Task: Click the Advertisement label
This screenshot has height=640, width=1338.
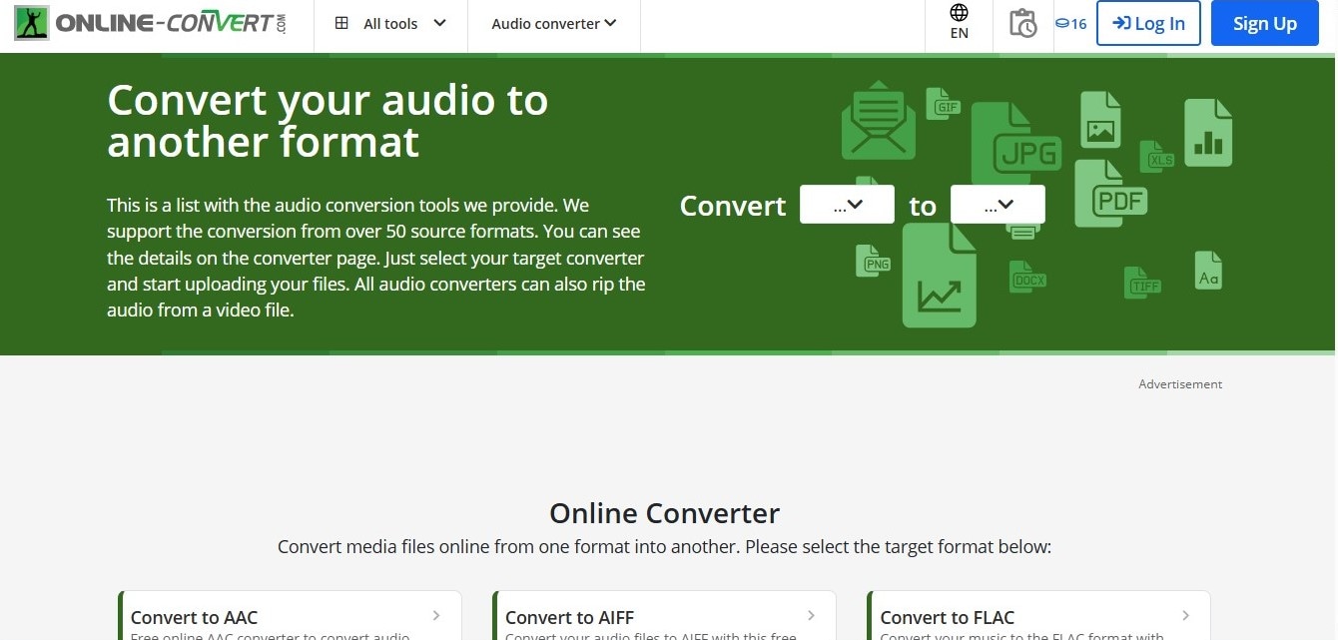Action: click(x=1180, y=384)
